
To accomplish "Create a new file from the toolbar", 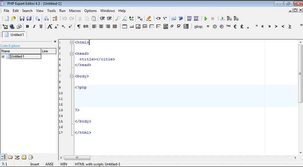I will coord(7,19).
